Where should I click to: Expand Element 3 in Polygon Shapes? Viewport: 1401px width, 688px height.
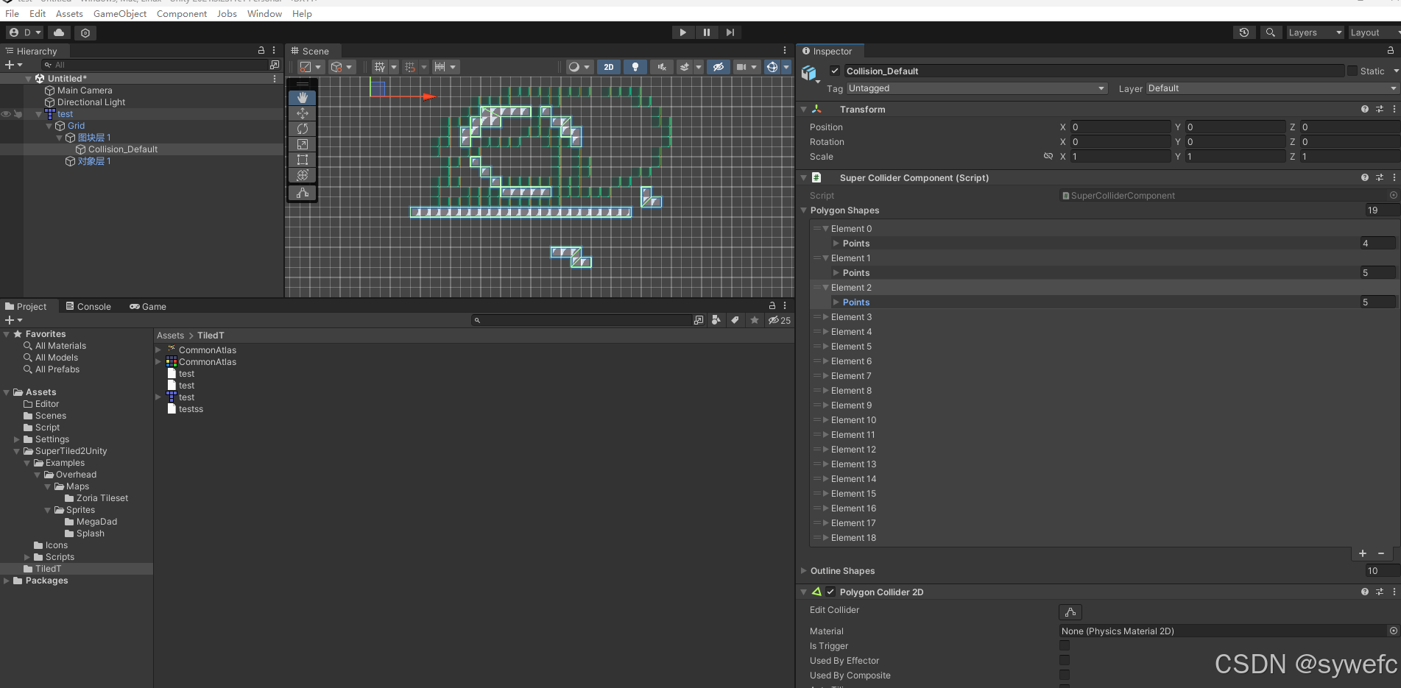pyautogui.click(x=826, y=317)
